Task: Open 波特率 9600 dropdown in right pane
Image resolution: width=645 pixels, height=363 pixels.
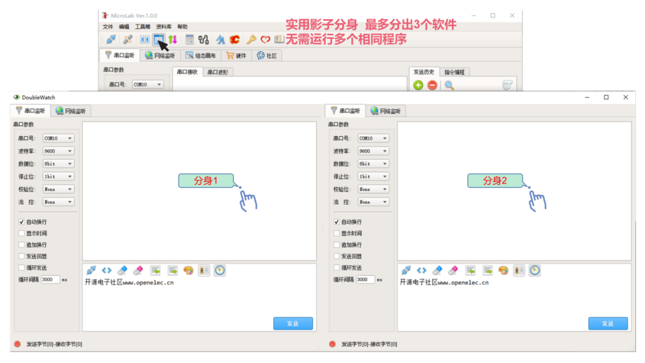Action: click(373, 151)
